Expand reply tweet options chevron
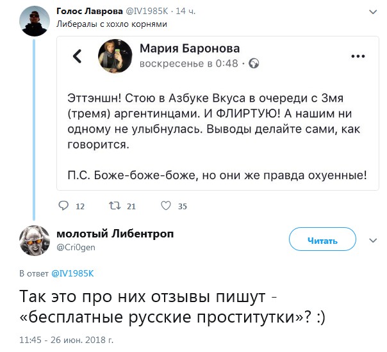Image resolution: width=387 pixels, height=352 pixels. tap(372, 241)
